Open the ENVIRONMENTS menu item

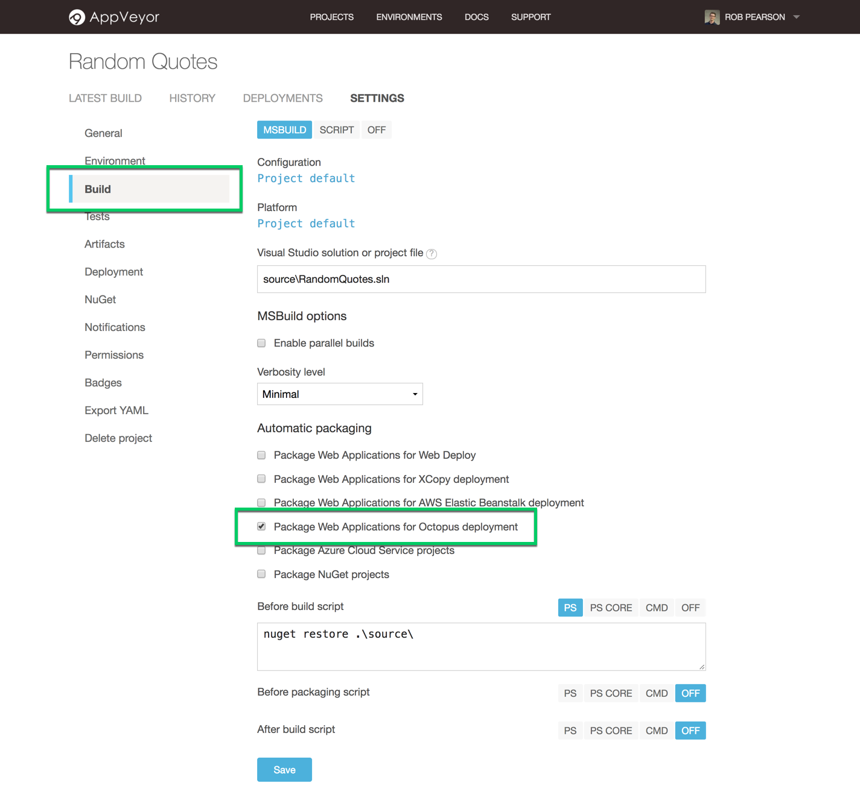coord(409,17)
